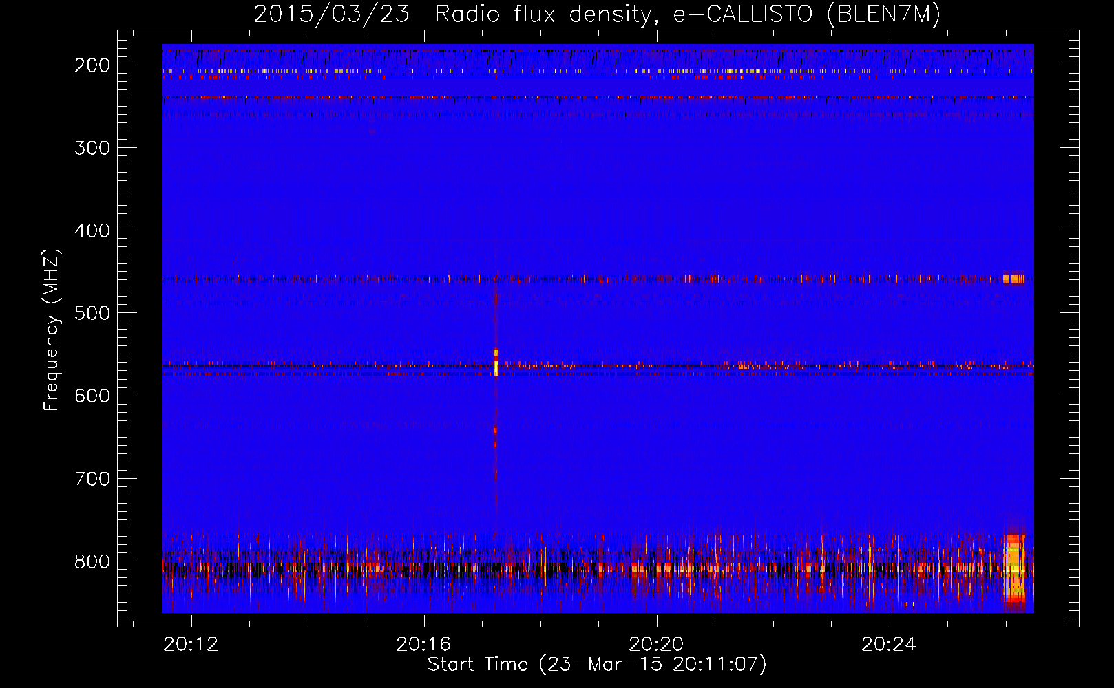This screenshot has height=688, width=1114.
Task: Select the 400 frequency tick label
Action: 92,231
